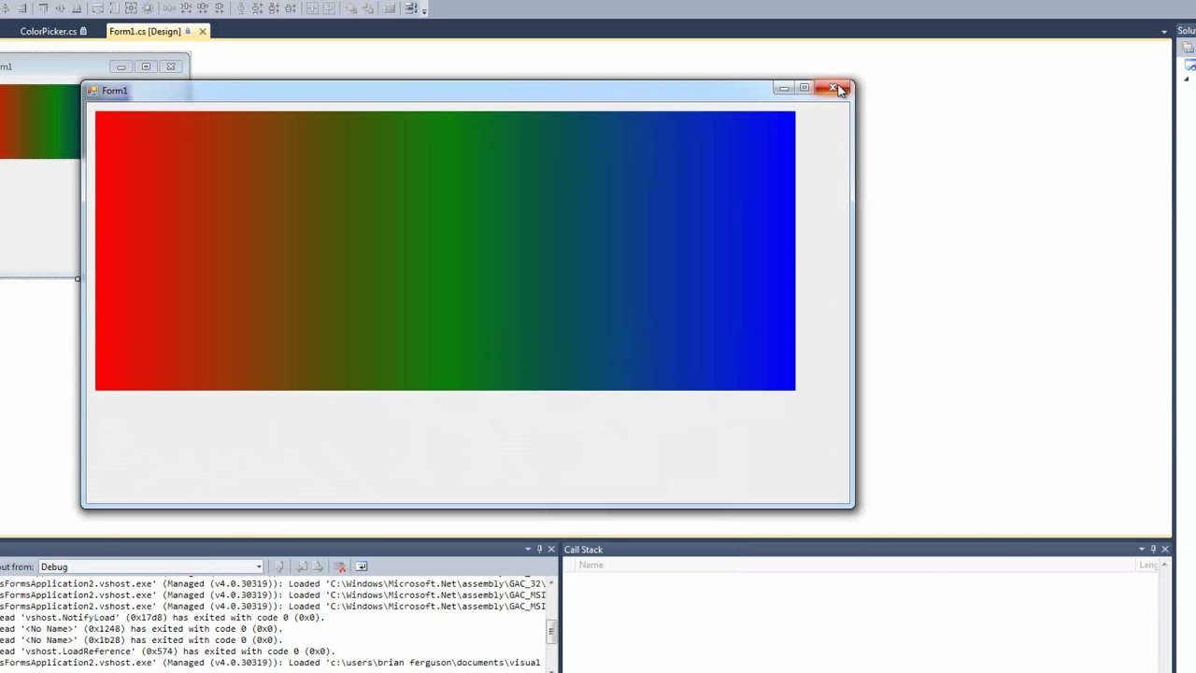This screenshot has height=673, width=1196.
Task: Close the Form1.cs [Design] tab
Action: [202, 32]
